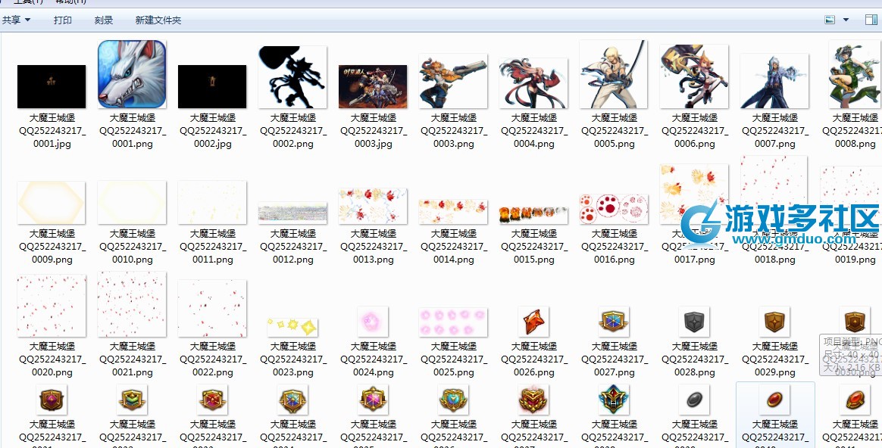Image resolution: width=882 pixels, height=448 pixels.
Task: Select the red particles file 0020.png
Action: point(52,306)
